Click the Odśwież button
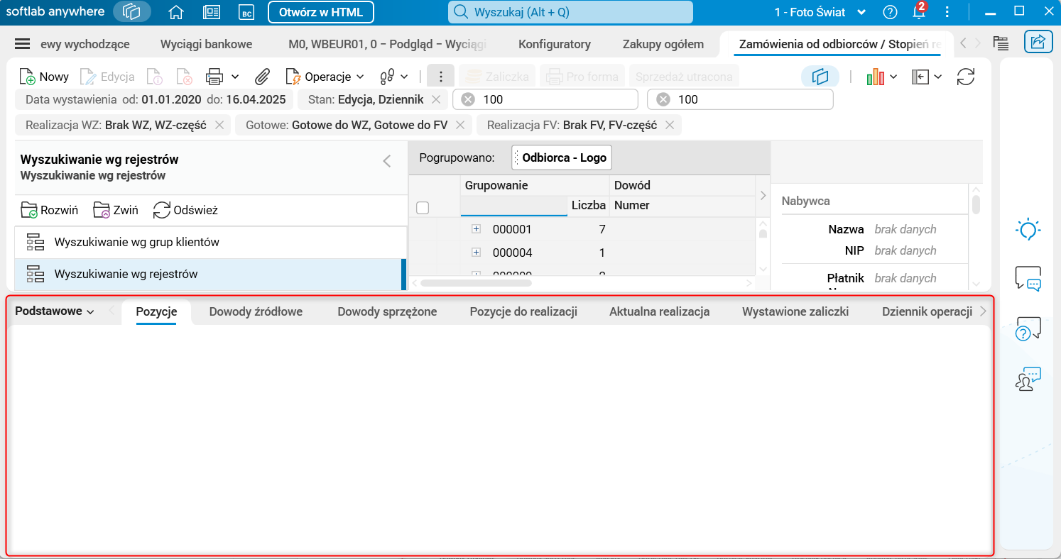 (185, 210)
